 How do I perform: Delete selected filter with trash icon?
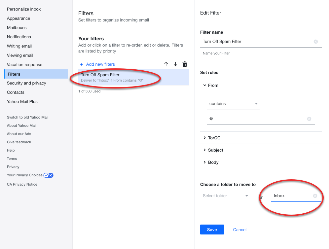point(185,64)
